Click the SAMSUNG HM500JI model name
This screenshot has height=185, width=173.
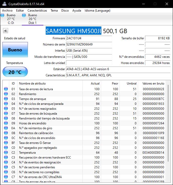(x=73, y=31)
